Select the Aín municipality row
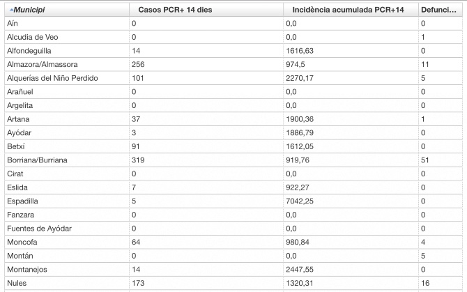Screen dimensions: 467x292 13,24
